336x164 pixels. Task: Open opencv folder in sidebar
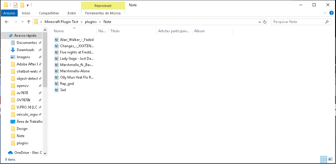[x=22, y=86]
